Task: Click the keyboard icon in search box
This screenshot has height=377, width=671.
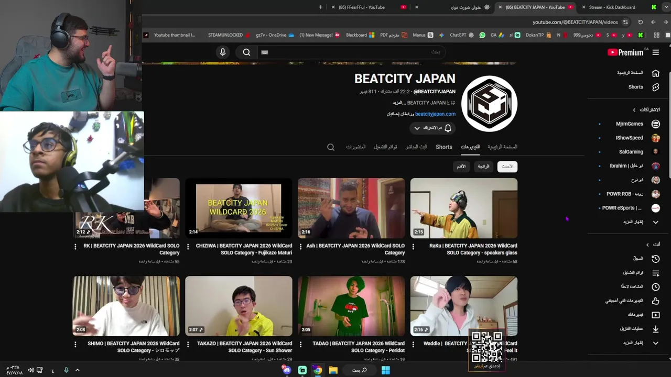Action: coord(264,52)
